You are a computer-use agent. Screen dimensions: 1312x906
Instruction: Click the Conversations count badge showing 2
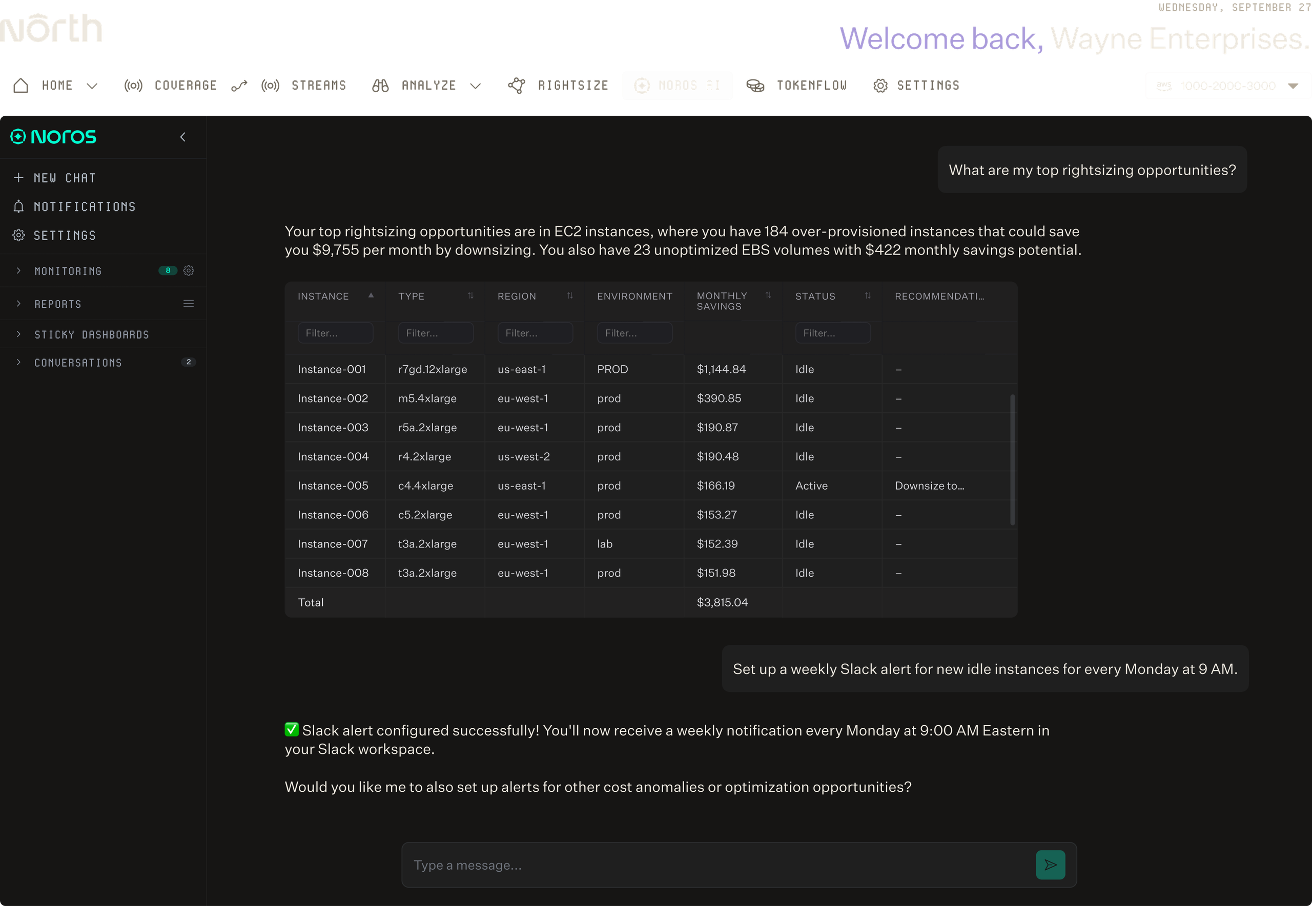point(189,362)
